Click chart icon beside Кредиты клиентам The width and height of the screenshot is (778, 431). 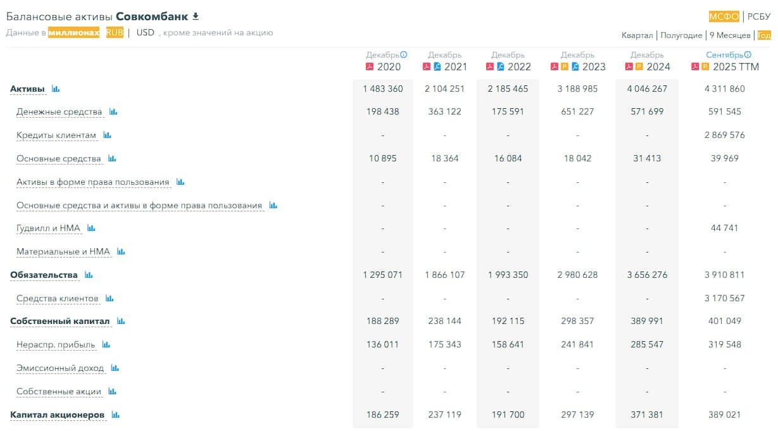107,135
